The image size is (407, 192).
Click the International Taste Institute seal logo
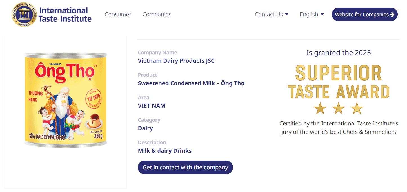click(24, 15)
